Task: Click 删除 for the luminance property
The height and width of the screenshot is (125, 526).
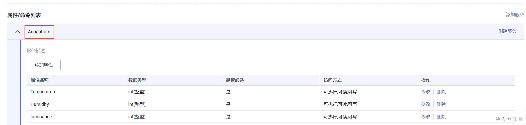Action: pyautogui.click(x=441, y=117)
